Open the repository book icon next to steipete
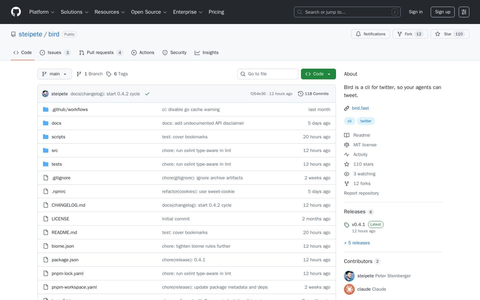 click(x=13, y=34)
